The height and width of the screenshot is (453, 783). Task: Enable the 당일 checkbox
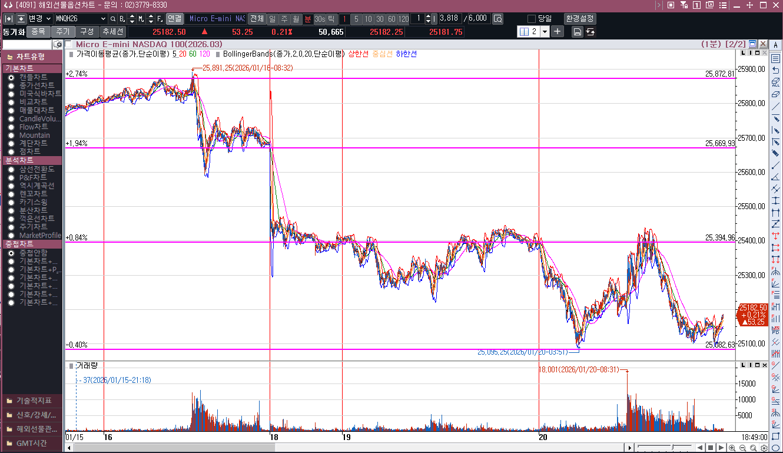pos(532,19)
